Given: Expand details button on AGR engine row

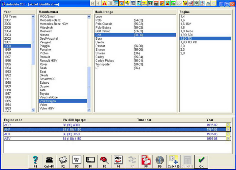Looking at the screenshot, I should tap(228, 125).
